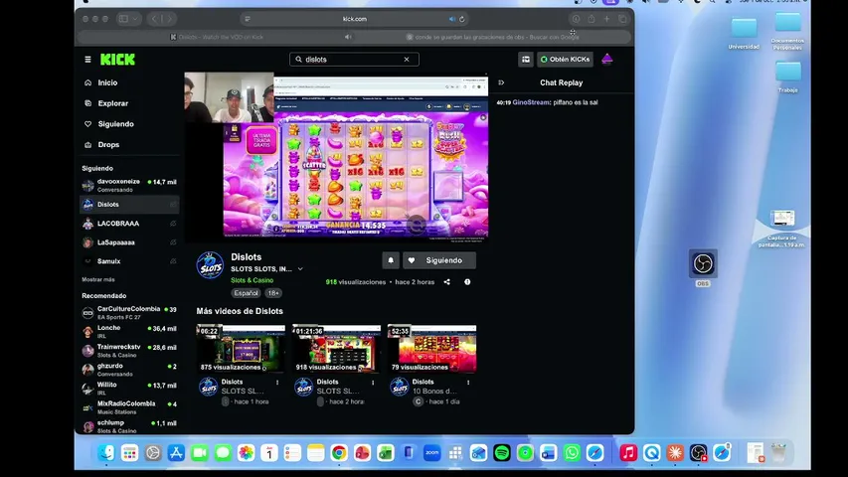Open the 52:35 video thumbnail

[432, 349]
